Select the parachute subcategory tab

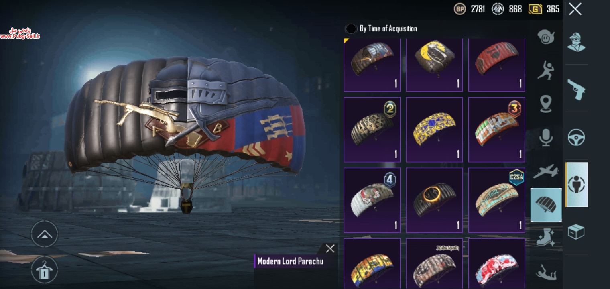pos(546,205)
